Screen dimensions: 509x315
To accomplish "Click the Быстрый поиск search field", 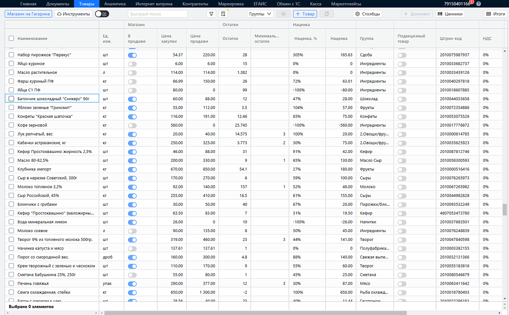I will click(158, 14).
